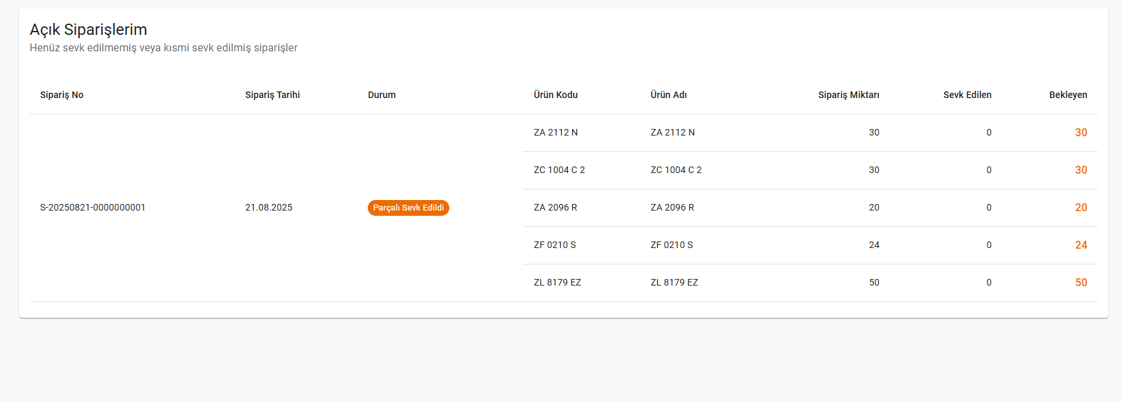The width and height of the screenshot is (1123, 402).
Task: Select ZA 2096 R in Ürün Kodu column
Action: pyautogui.click(x=555, y=207)
